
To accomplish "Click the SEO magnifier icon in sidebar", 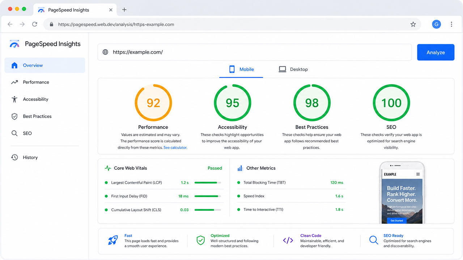I will tap(14, 133).
